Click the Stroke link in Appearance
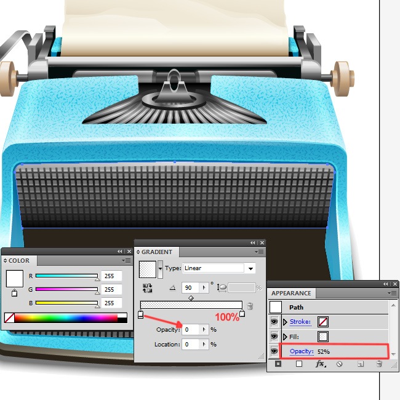The width and height of the screenshot is (400, 400). [x=300, y=322]
